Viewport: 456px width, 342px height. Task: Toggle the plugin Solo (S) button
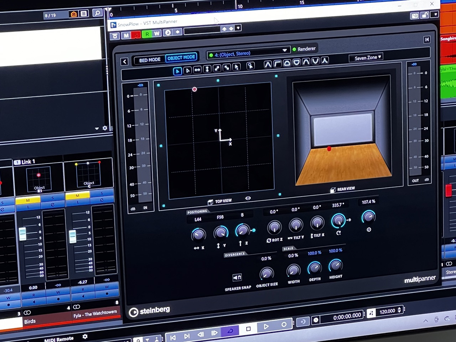pyautogui.click(x=136, y=35)
